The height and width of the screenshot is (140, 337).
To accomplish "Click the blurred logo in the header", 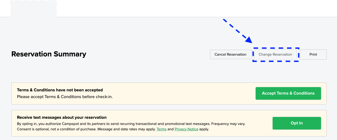I will 33,8.
